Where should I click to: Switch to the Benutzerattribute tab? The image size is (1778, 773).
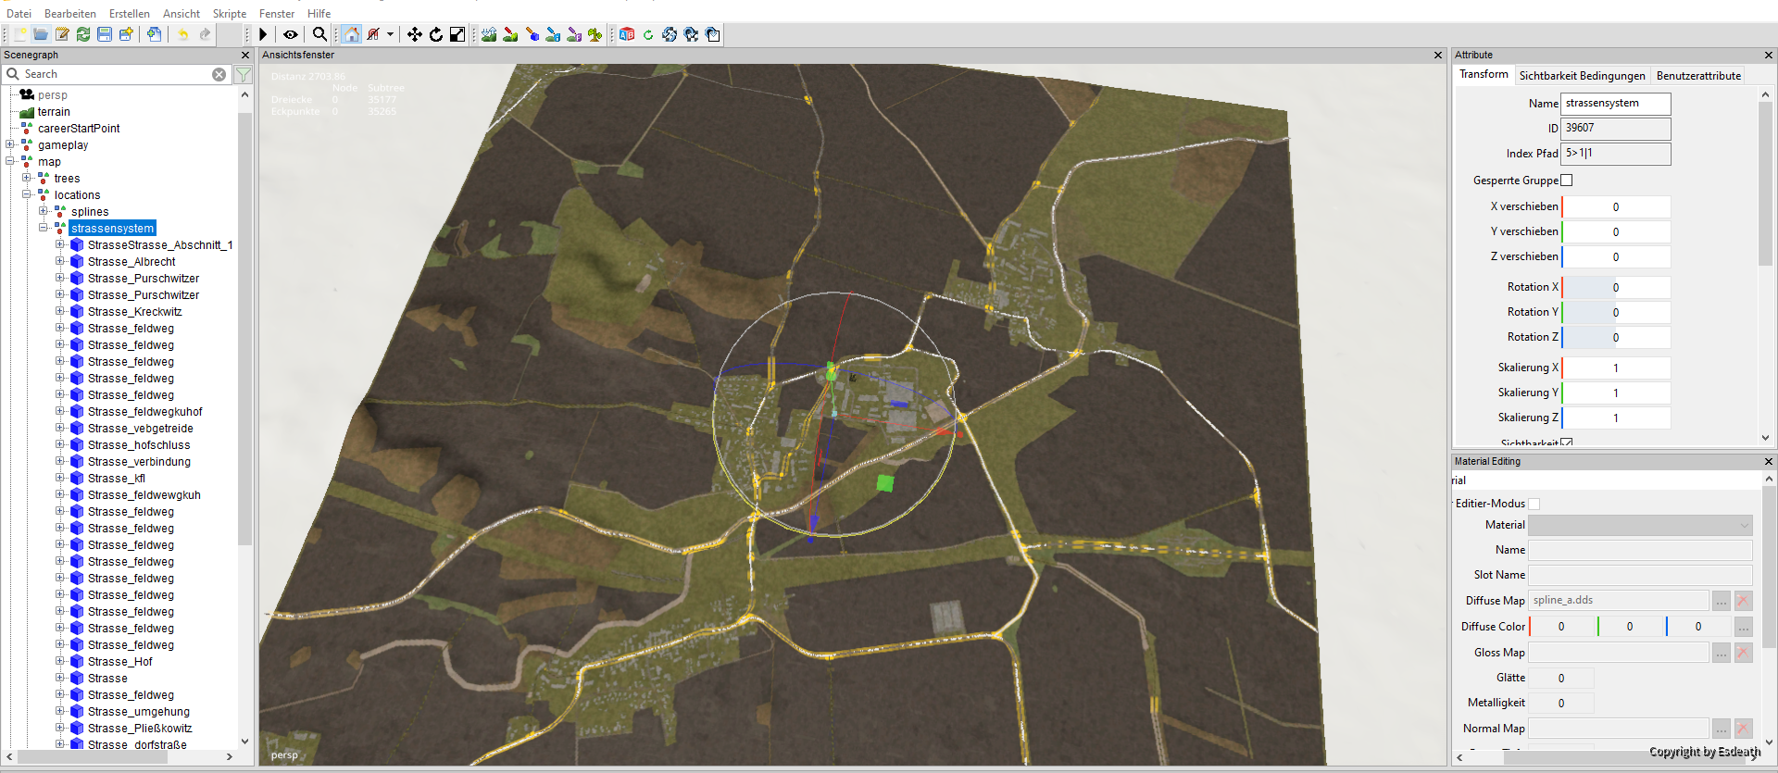[x=1698, y=76]
